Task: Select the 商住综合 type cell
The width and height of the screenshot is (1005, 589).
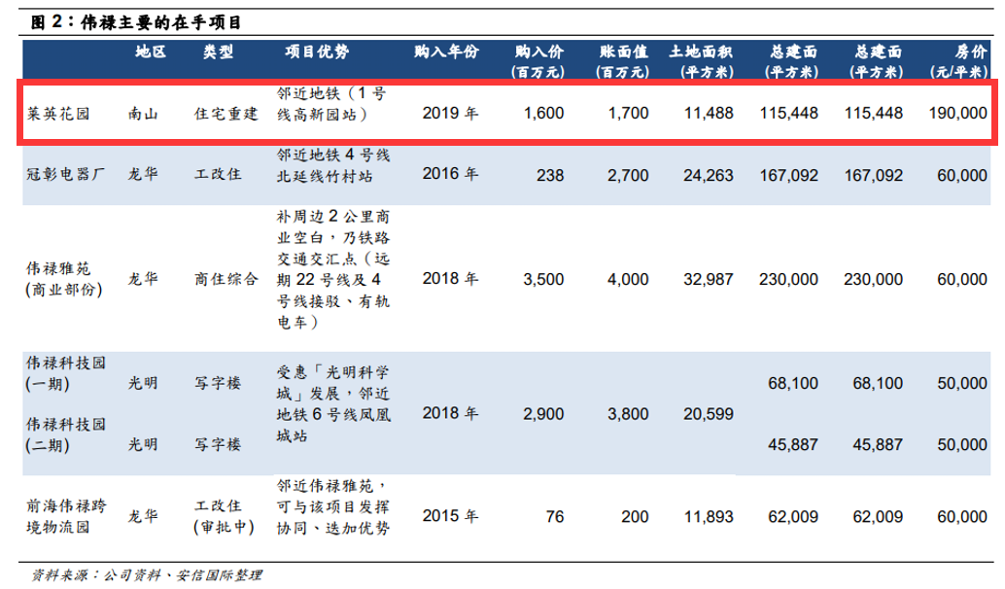Action: (x=226, y=279)
